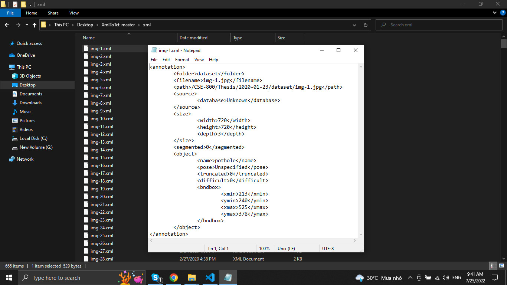Open Notepad's Format menu
The width and height of the screenshot is (507, 285).
(x=182, y=59)
